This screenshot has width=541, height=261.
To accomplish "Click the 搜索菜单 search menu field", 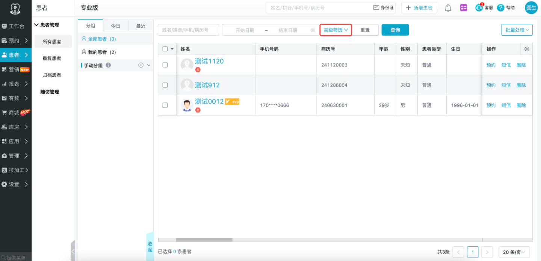I will click(x=16, y=258).
